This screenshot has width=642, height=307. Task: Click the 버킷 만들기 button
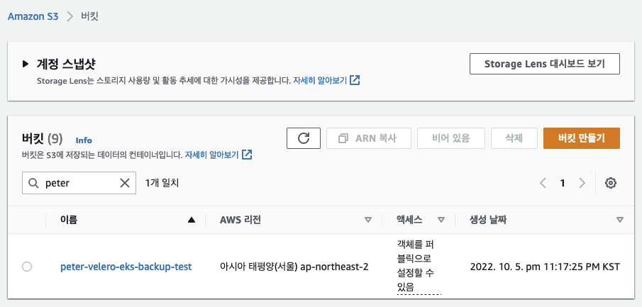pyautogui.click(x=582, y=138)
